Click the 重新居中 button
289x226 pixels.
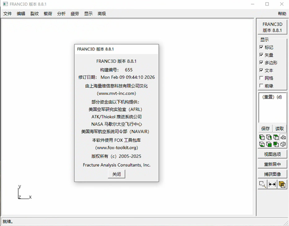pos(272,164)
